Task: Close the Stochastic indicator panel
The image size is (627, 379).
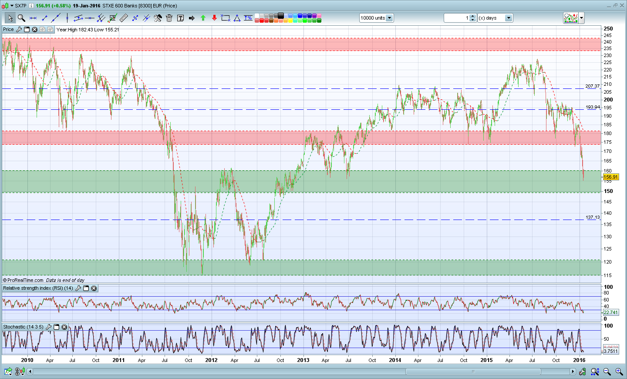Action: pos(64,327)
